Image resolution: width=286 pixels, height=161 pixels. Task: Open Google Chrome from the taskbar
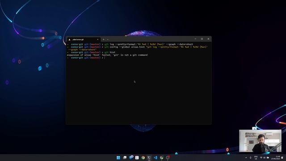pos(143,157)
